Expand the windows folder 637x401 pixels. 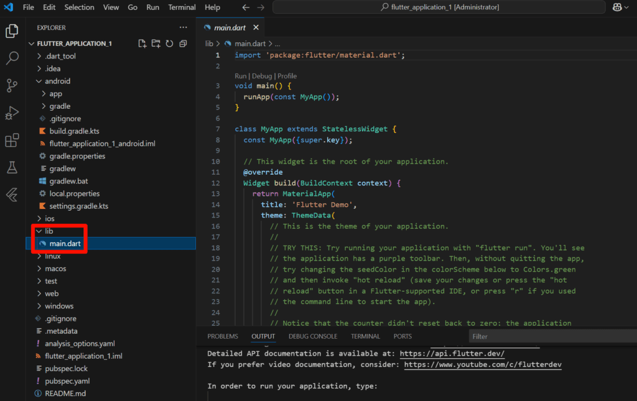pos(59,306)
